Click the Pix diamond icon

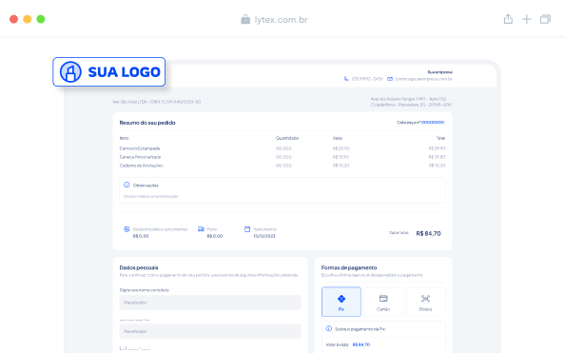pos(341,299)
